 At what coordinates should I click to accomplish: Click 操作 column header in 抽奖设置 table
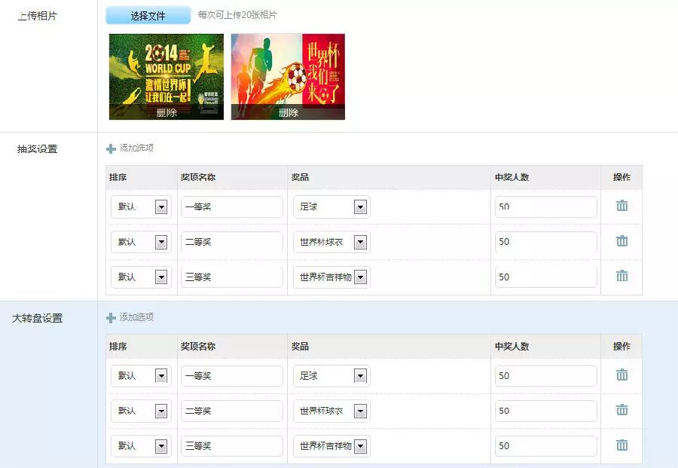point(621,177)
